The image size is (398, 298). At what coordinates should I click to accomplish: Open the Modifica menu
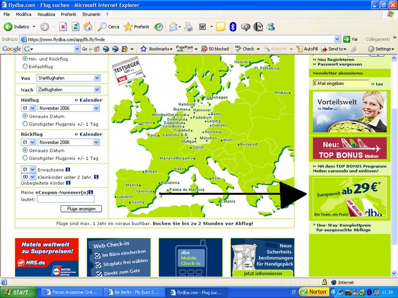point(23,14)
